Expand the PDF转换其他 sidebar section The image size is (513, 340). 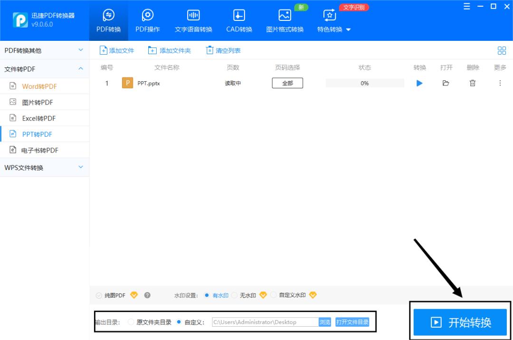click(x=45, y=50)
